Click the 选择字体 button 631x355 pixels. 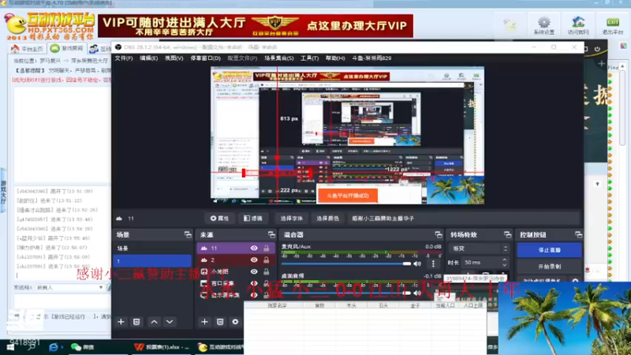(291, 219)
